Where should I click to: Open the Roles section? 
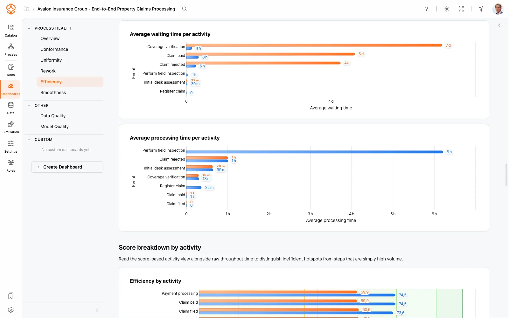click(x=11, y=166)
